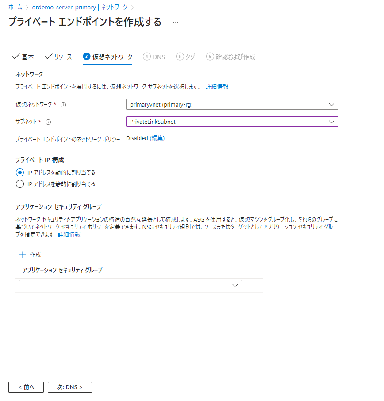Click the 作成 text to add a security group
Image resolution: width=384 pixels, height=401 pixels.
35,255
